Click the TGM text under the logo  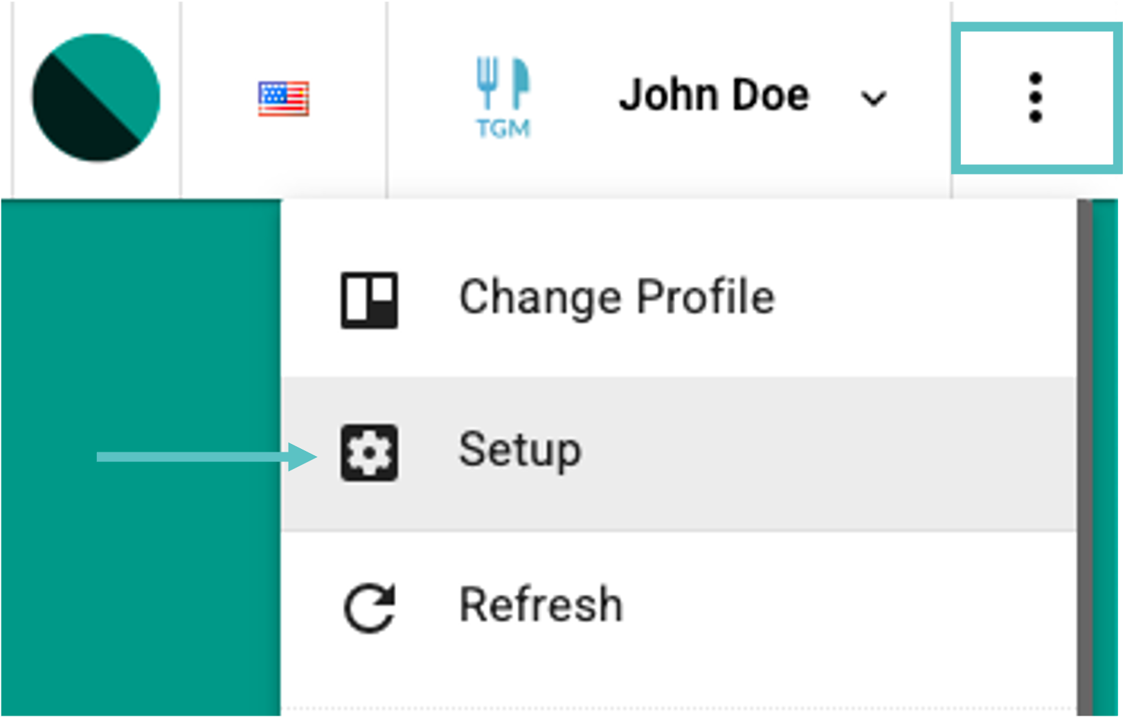pos(503,129)
